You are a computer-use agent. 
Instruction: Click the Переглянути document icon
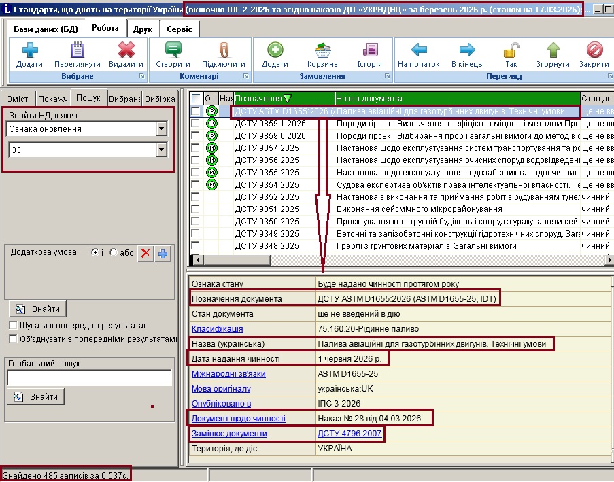[77, 50]
